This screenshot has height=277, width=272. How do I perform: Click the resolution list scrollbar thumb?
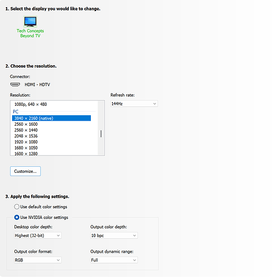pos(101,134)
